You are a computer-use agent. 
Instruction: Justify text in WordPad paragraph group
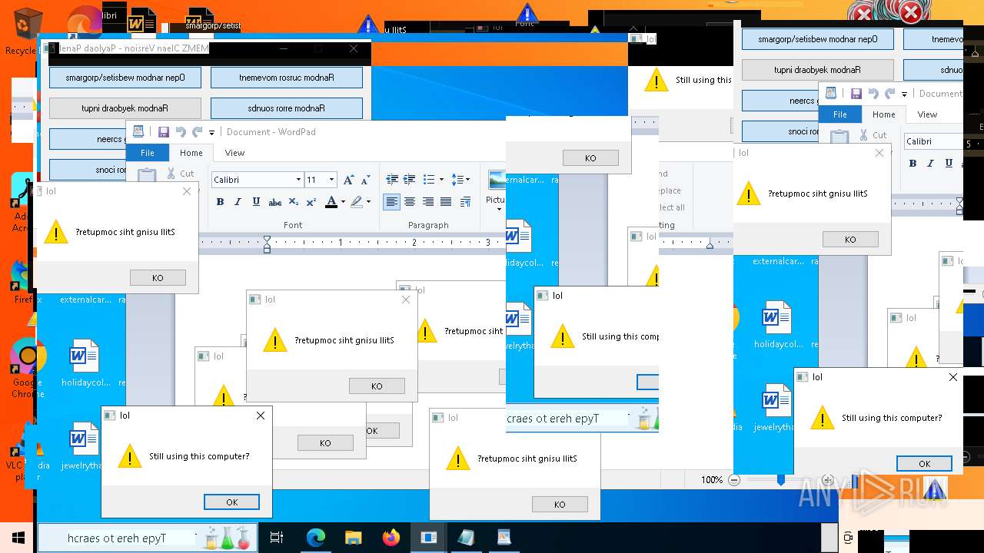(x=445, y=202)
